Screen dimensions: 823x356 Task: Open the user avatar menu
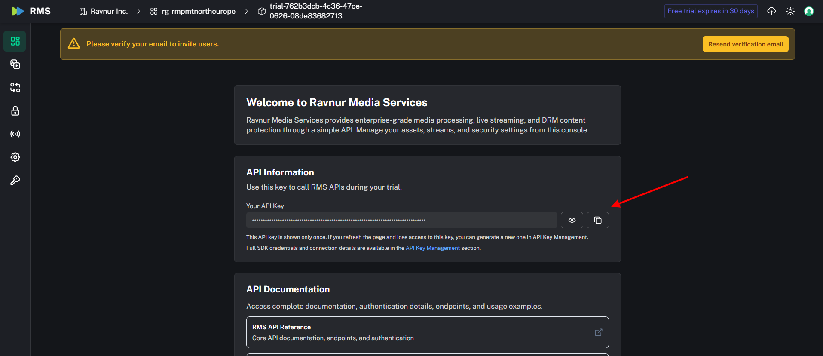[x=809, y=11]
